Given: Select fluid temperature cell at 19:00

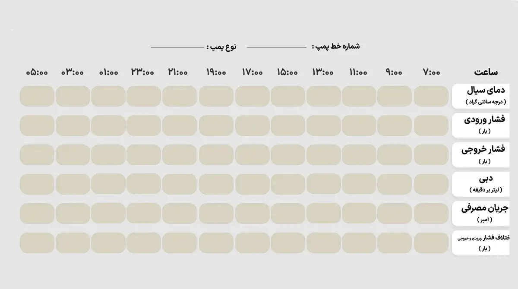Looking at the screenshot, I should (216, 96).
